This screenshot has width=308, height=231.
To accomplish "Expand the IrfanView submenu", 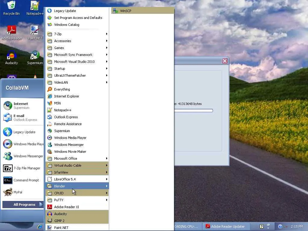I will click(x=77, y=172).
